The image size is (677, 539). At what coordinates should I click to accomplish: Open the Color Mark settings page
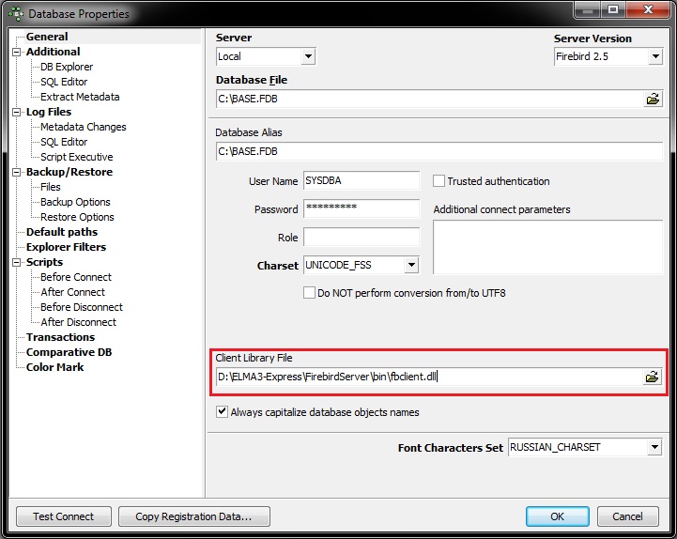click(54, 367)
